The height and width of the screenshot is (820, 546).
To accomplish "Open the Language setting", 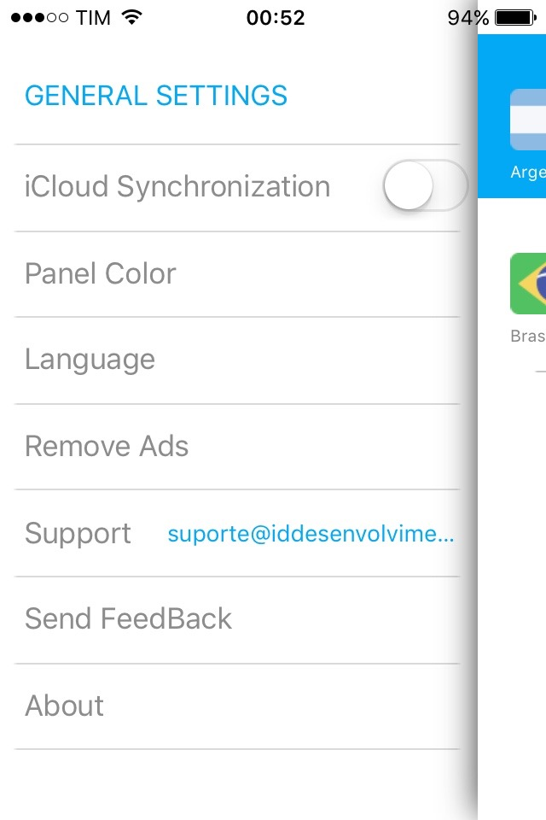I will [x=90, y=360].
